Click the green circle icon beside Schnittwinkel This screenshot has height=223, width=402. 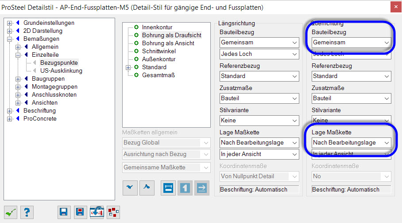point(136,51)
